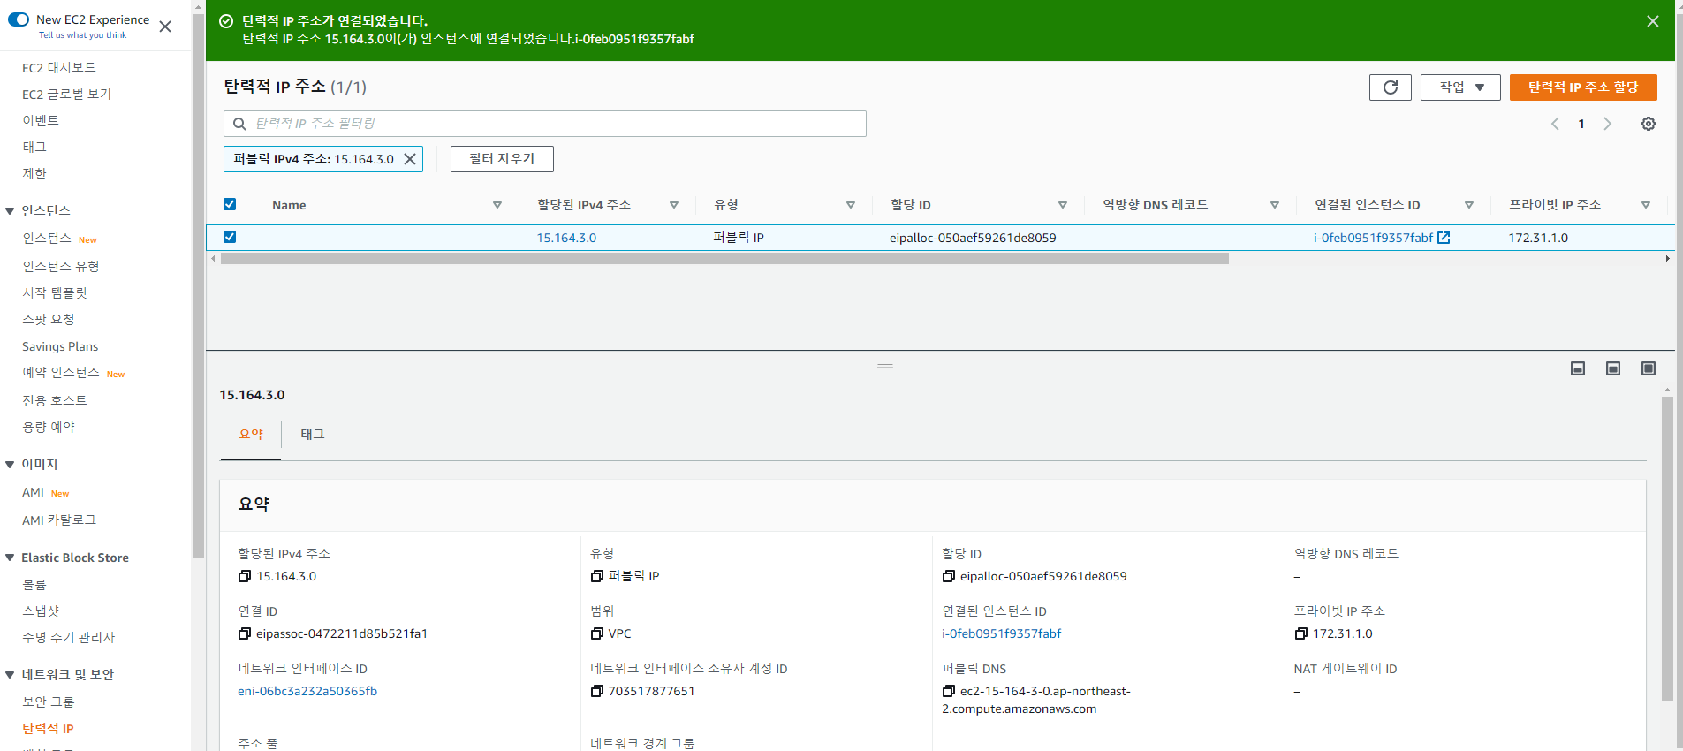Open 보안 그룹 in sidebar

click(49, 702)
